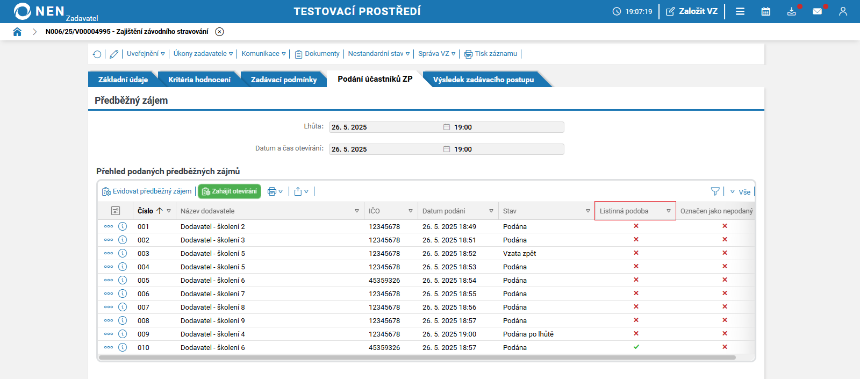
Task: Open the user profile icon
Action: tap(842, 11)
